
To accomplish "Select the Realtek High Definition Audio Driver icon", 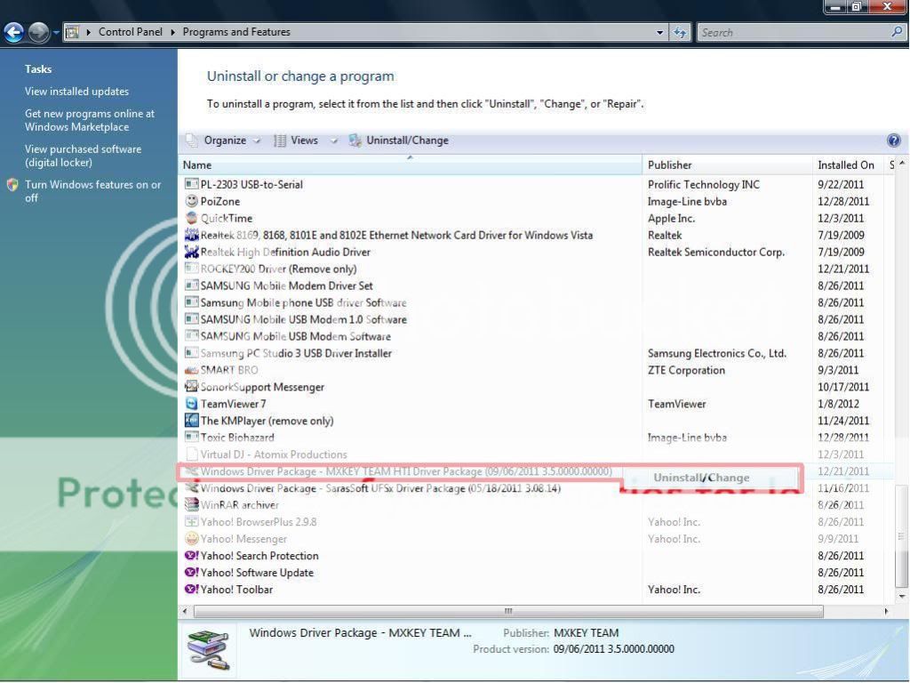I will coord(191,252).
